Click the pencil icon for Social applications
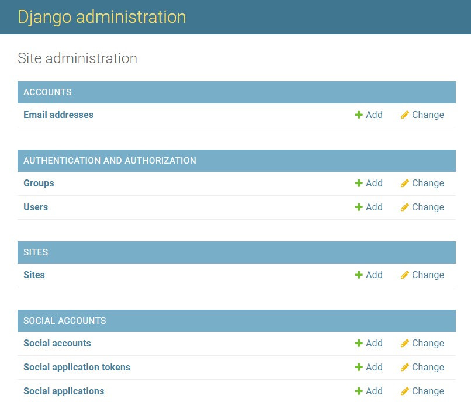Viewport: 471px width, 402px height. pyautogui.click(x=404, y=391)
